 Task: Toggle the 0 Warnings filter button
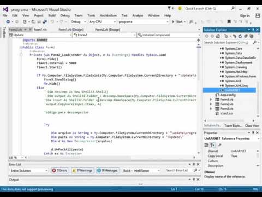82,170
